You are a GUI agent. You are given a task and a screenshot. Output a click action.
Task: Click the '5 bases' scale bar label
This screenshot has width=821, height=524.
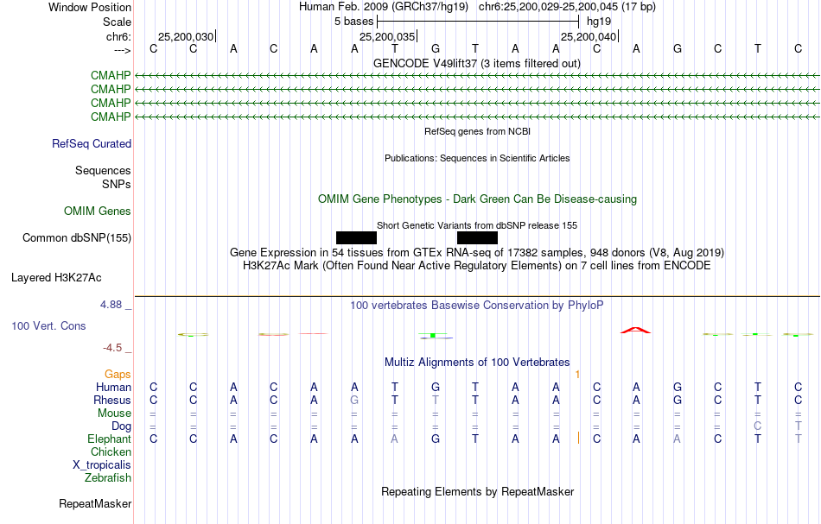(x=354, y=22)
